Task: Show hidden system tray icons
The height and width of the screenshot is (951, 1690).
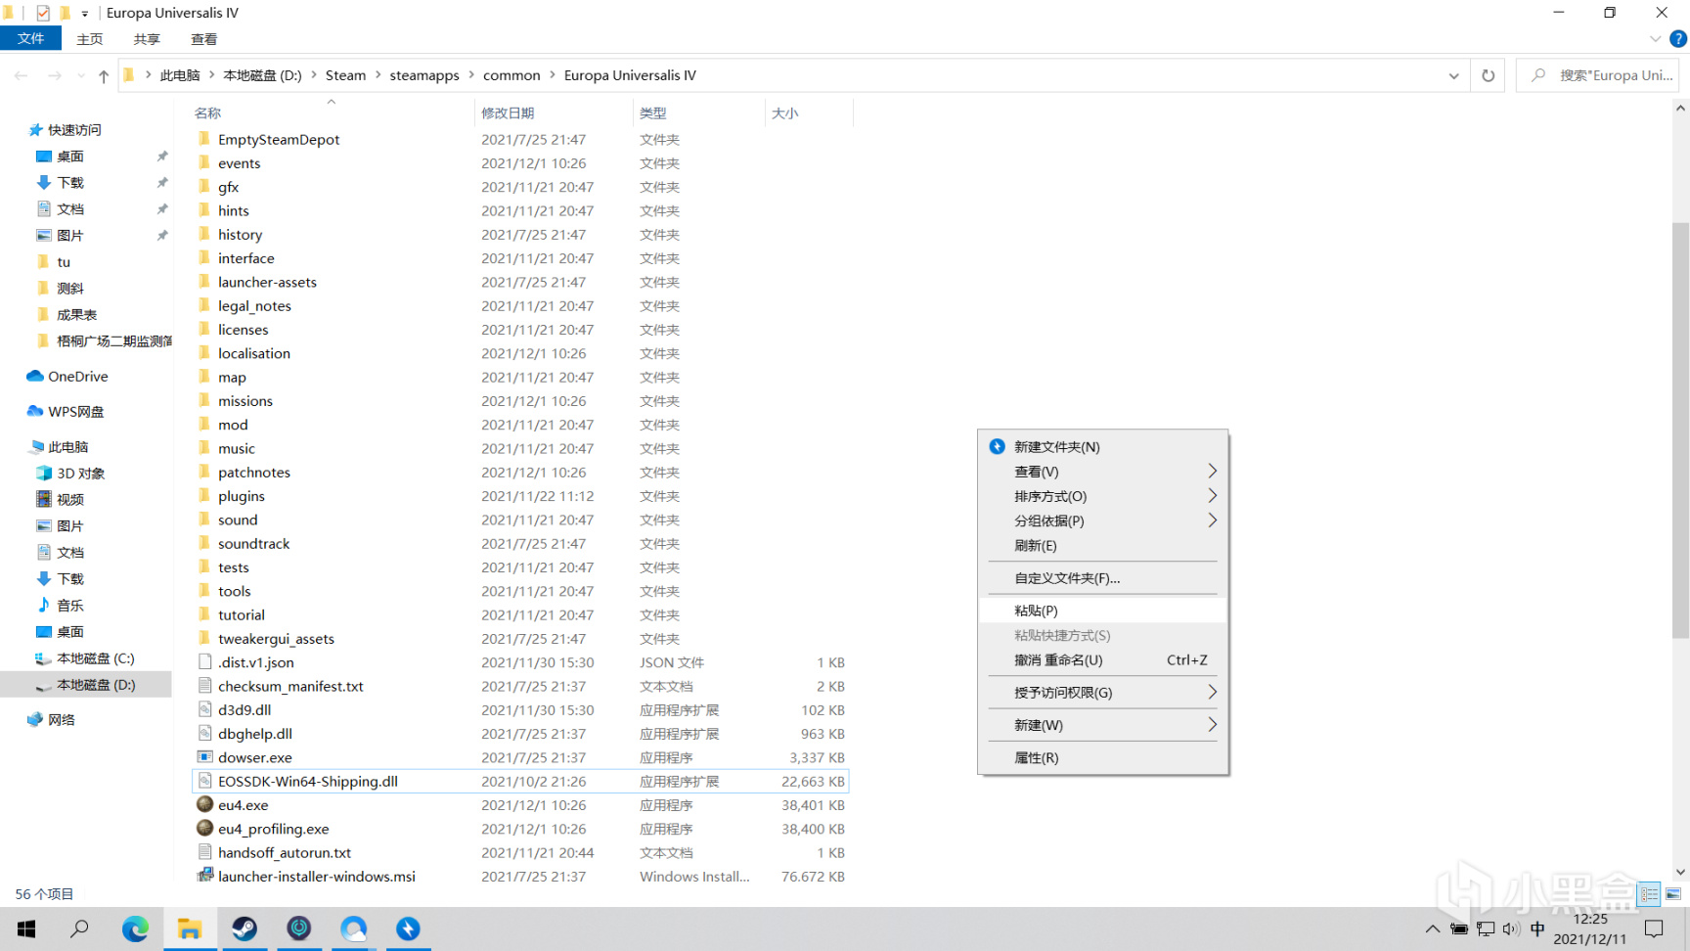Action: point(1433,928)
